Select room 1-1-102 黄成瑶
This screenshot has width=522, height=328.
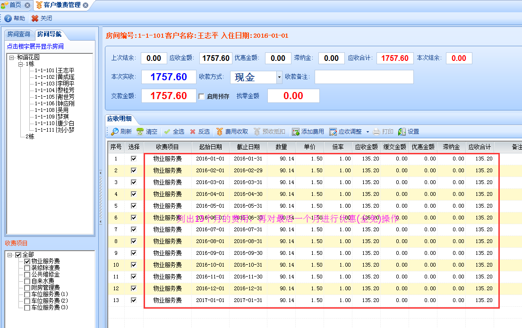[x=55, y=77]
